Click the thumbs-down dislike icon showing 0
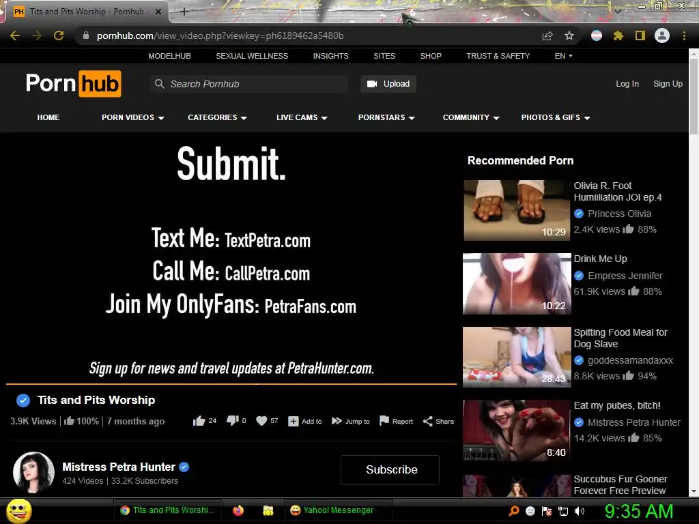Viewport: 699px width, 524px height. (233, 421)
